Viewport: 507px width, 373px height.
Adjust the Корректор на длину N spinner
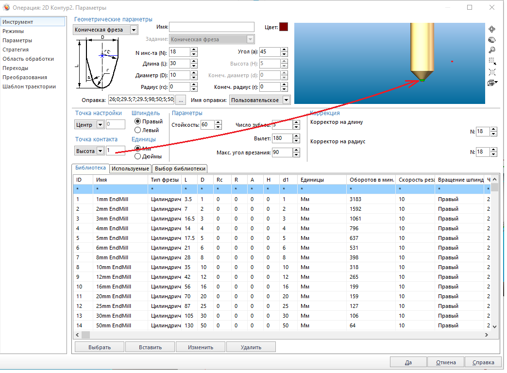[x=493, y=131]
